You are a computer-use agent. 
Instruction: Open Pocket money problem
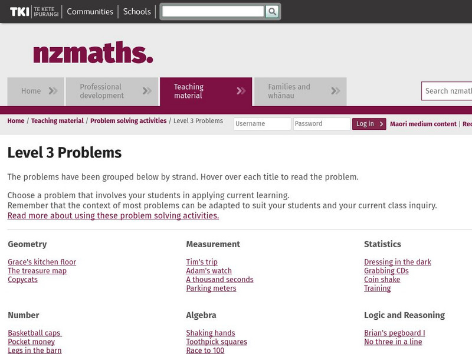[x=31, y=342]
